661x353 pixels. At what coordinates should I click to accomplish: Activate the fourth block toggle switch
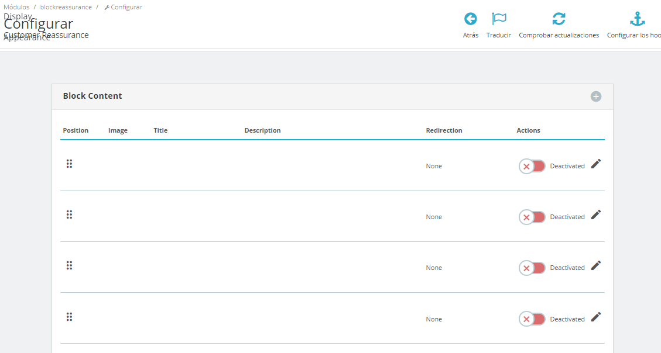click(x=532, y=319)
